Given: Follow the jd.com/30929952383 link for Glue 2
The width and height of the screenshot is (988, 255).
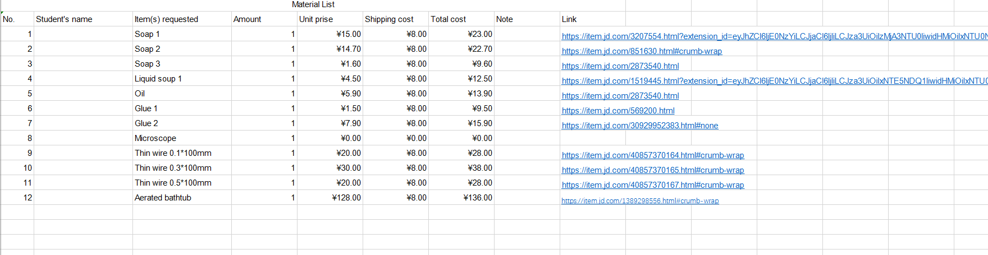Looking at the screenshot, I should pyautogui.click(x=640, y=126).
